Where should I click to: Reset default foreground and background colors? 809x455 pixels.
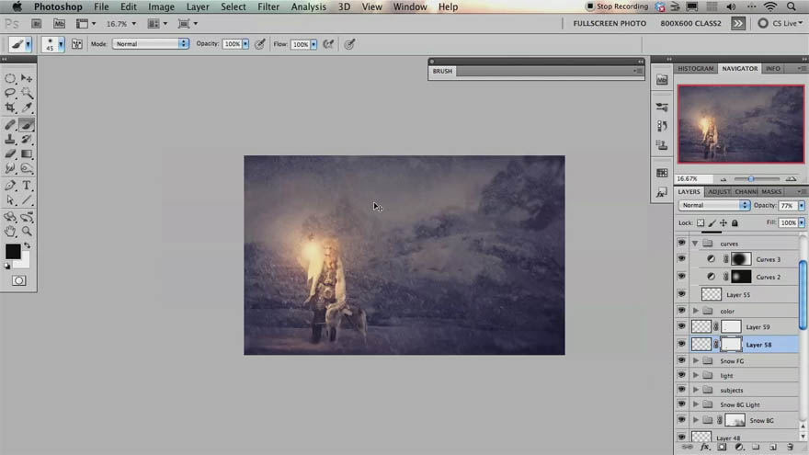click(x=7, y=267)
